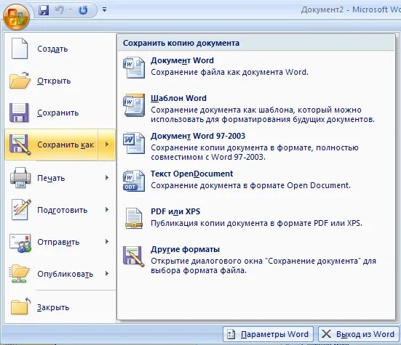Click the 'Документ2 - Microsoft Word' window title
The image size is (401, 345).
click(x=351, y=9)
